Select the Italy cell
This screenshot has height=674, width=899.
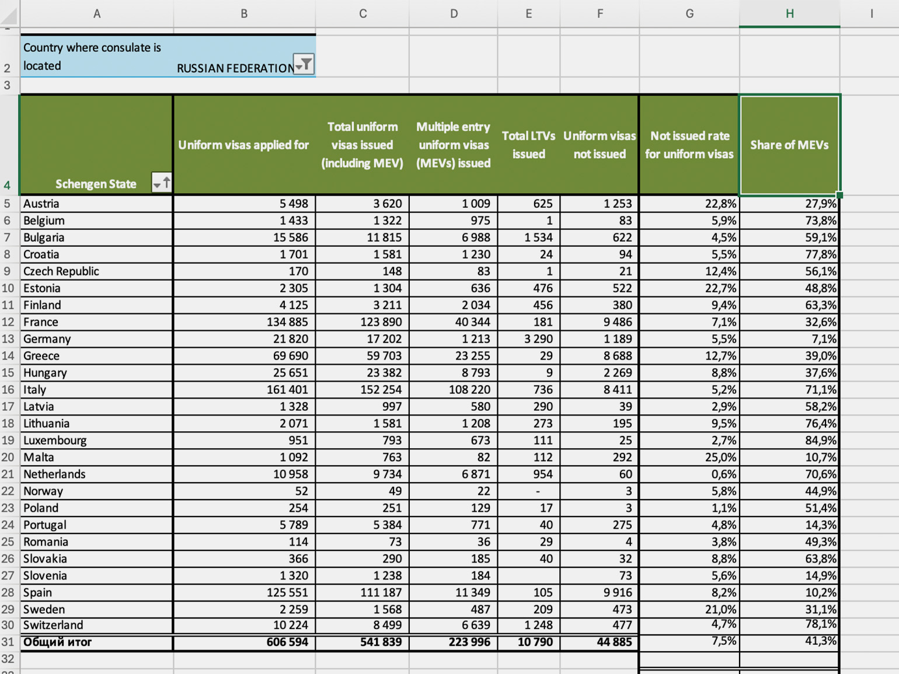tap(97, 390)
